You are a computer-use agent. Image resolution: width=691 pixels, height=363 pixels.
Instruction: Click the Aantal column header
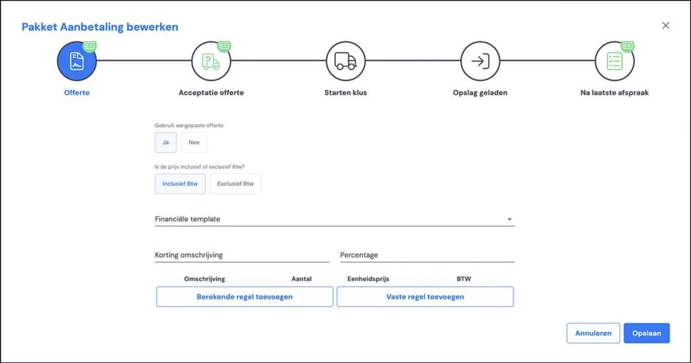[x=302, y=279]
